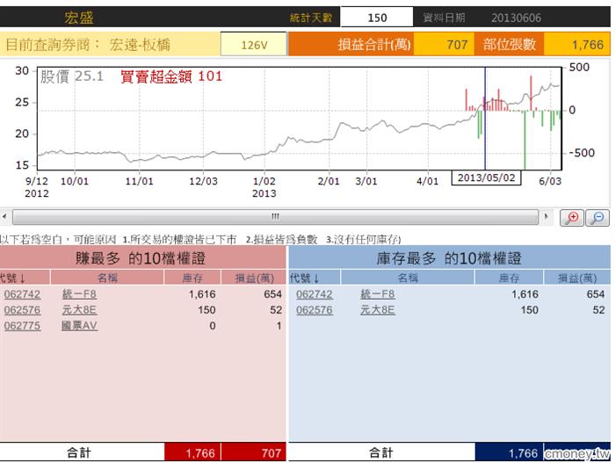The width and height of the screenshot is (615, 463).
Task: Select 統一F8 in profit table
Action: [79, 295]
